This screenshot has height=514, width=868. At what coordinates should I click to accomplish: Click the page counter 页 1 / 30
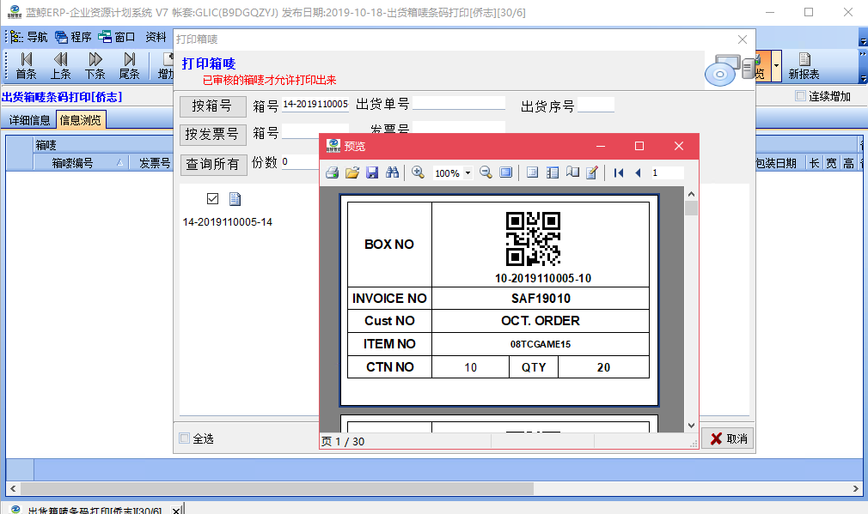[x=343, y=441]
